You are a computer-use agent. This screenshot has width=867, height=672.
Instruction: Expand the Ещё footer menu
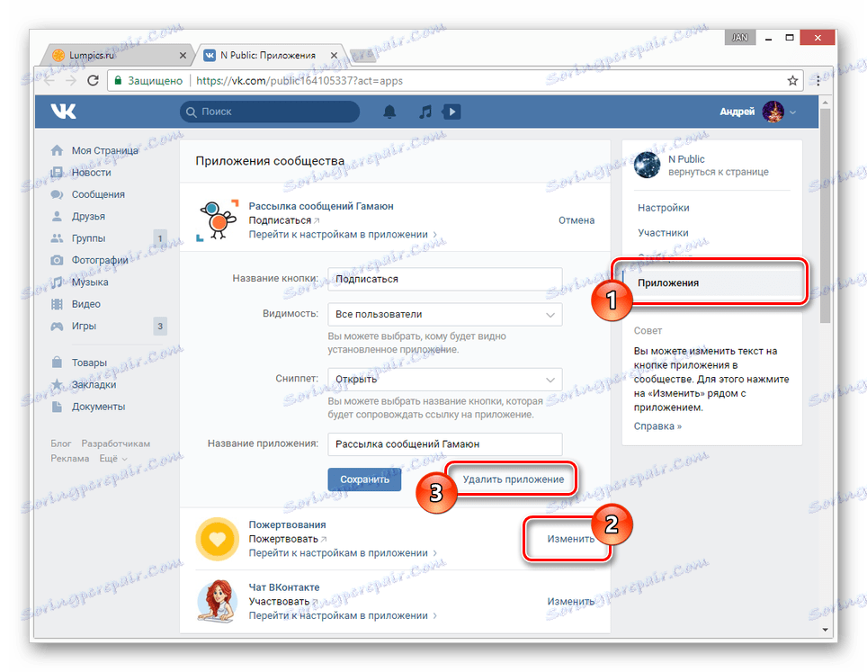coord(113,459)
